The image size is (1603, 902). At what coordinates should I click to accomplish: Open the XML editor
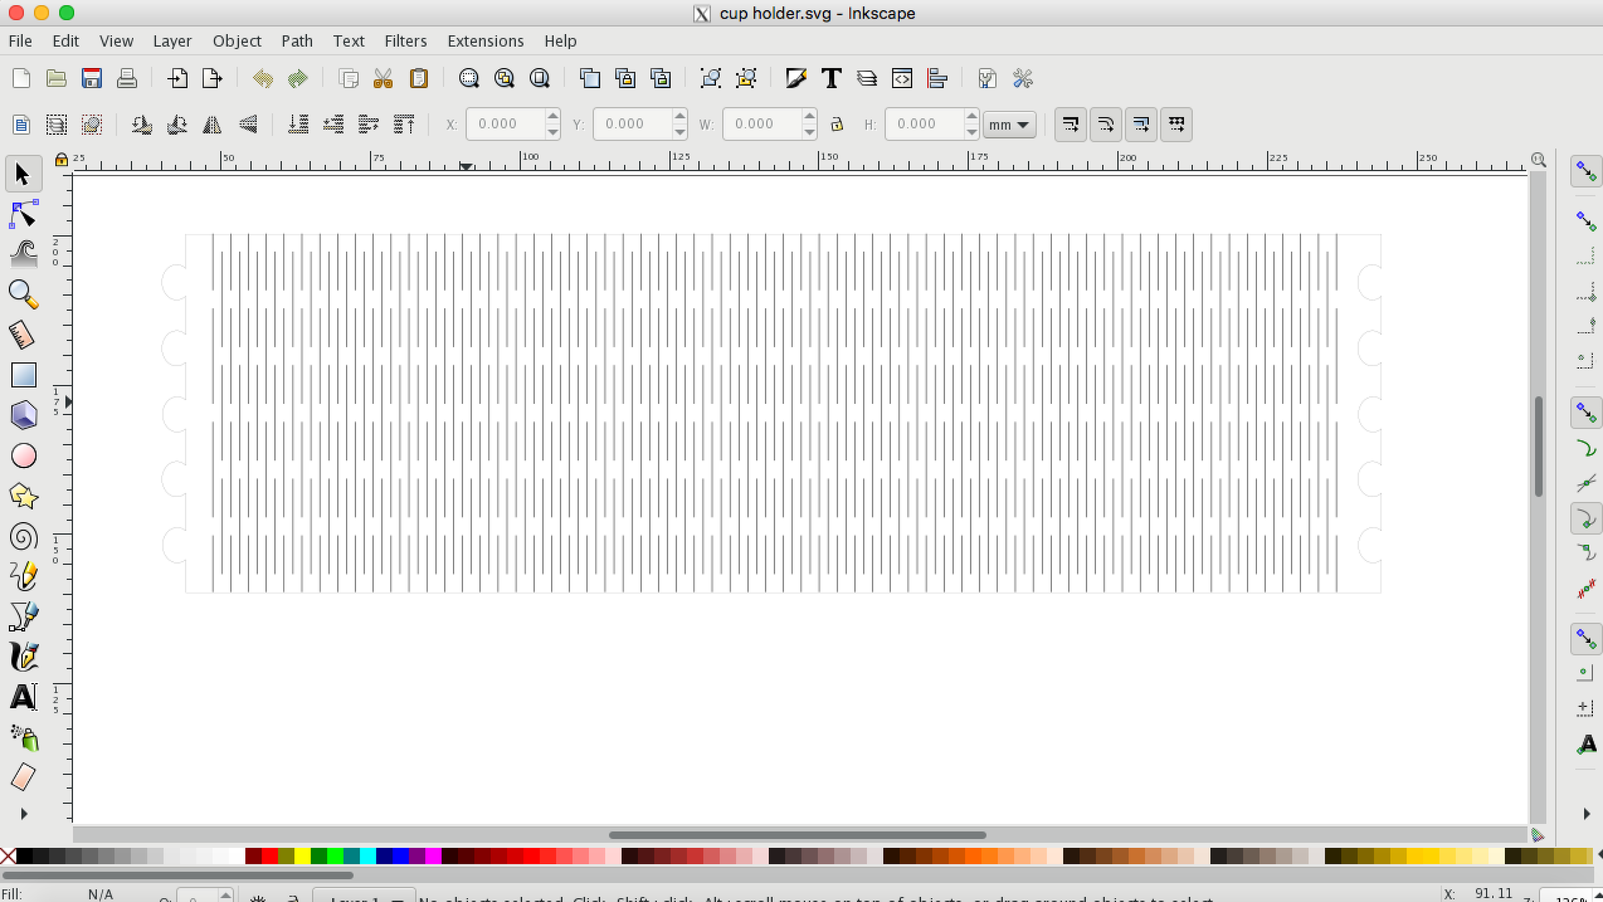coord(902,78)
